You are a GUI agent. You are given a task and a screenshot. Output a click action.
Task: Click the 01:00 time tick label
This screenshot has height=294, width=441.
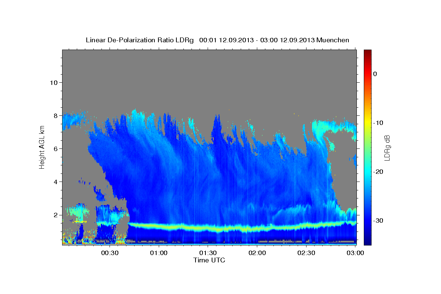(x=159, y=253)
